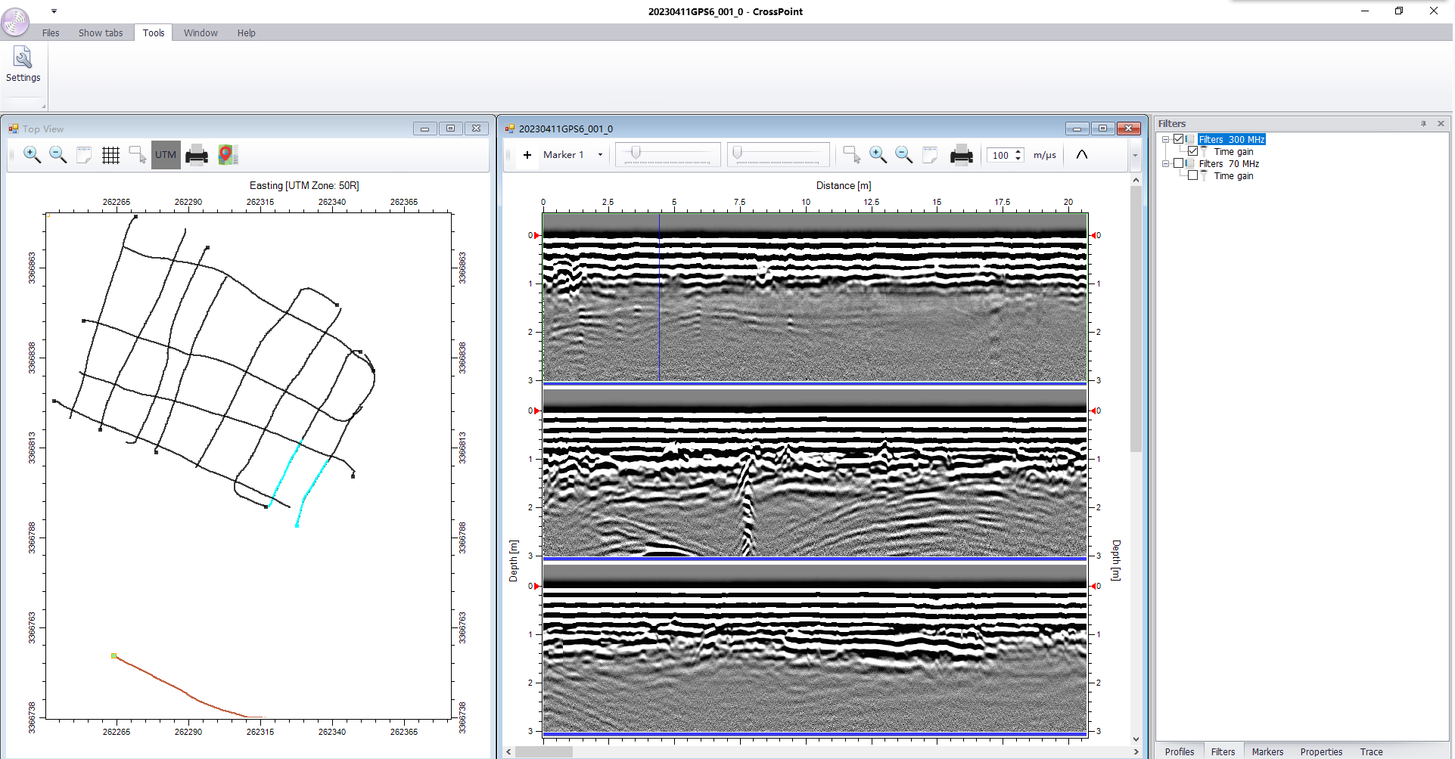This screenshot has height=759, width=1455.
Task: Zoom in on the radar profile
Action: pos(878,155)
